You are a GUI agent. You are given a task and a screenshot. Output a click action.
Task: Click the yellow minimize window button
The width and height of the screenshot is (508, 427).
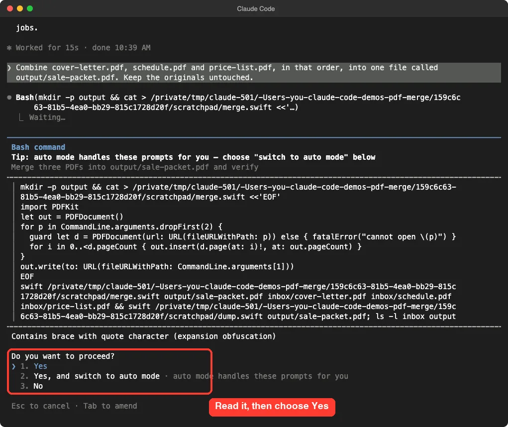click(x=20, y=8)
